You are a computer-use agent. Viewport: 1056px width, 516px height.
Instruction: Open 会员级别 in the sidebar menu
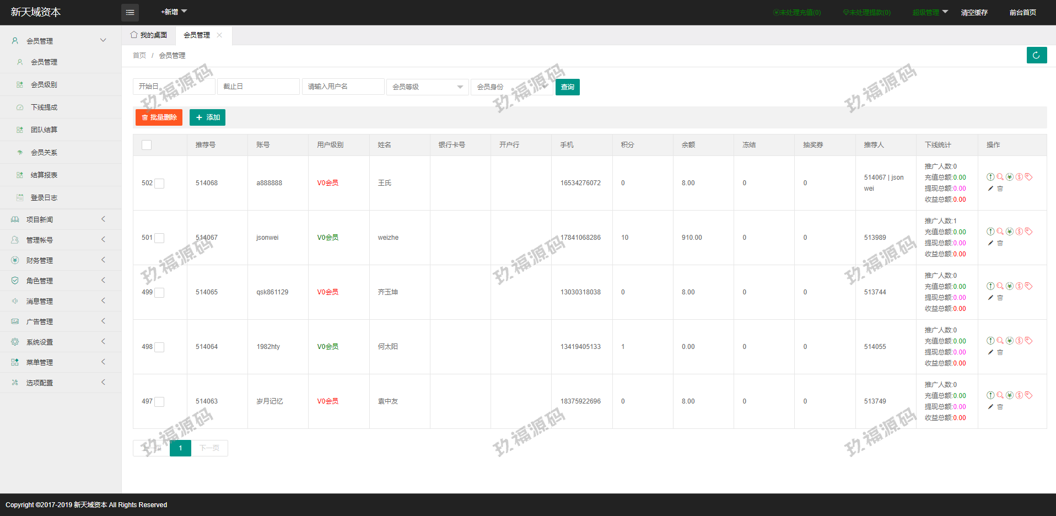44,85
